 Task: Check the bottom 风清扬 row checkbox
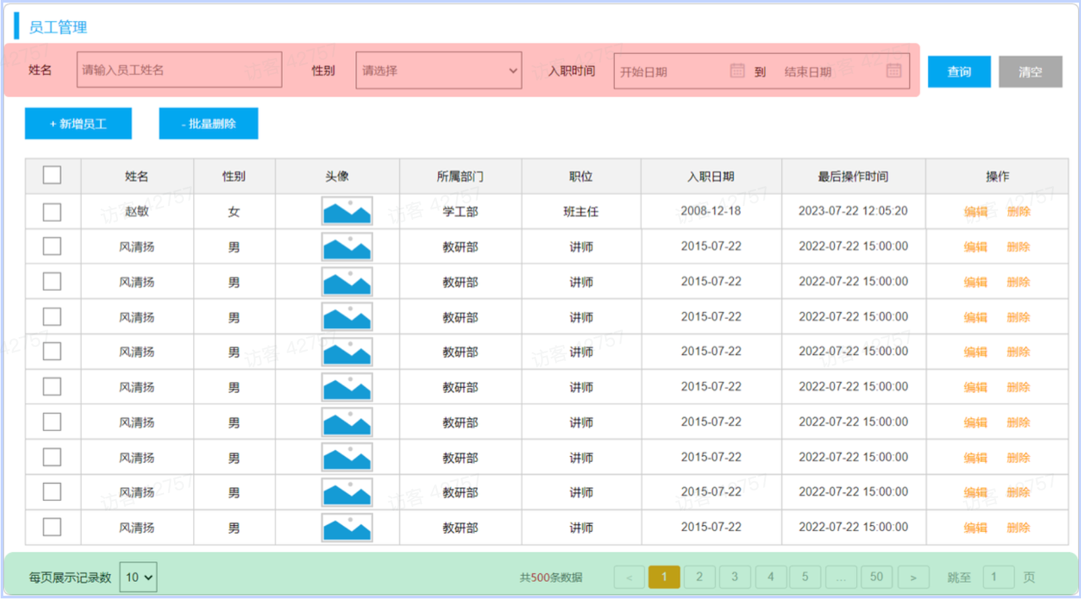tap(51, 527)
